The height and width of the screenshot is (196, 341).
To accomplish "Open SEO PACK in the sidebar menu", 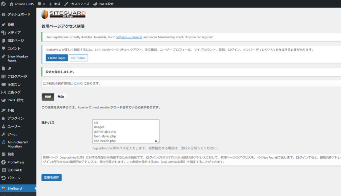I will coord(15,170).
